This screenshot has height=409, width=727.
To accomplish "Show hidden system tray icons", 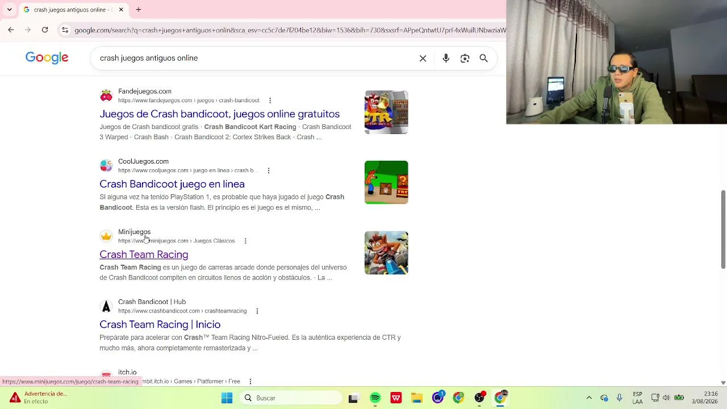I will (589, 398).
